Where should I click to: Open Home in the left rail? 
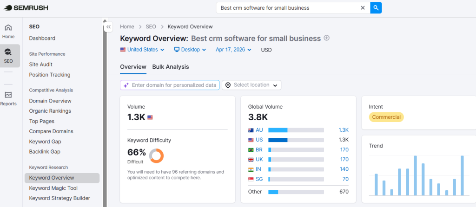coord(8,32)
